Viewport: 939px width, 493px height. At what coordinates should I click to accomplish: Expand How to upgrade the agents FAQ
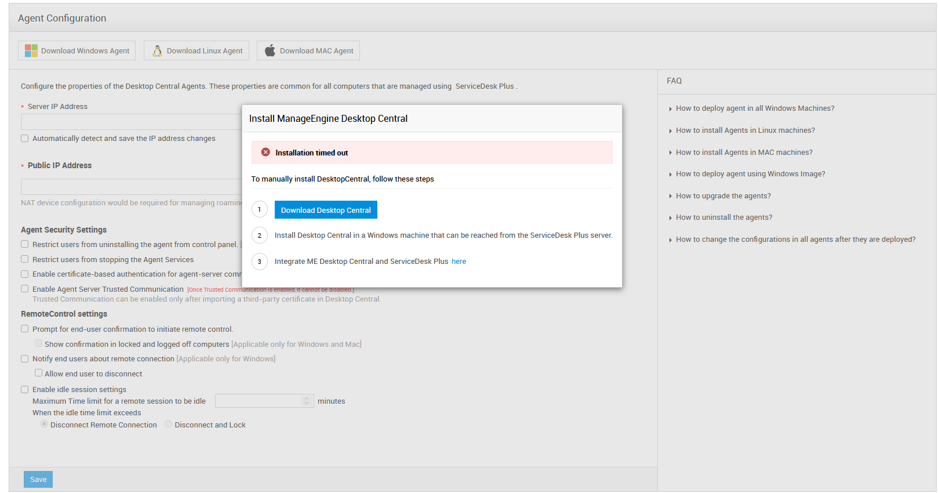[x=723, y=196]
